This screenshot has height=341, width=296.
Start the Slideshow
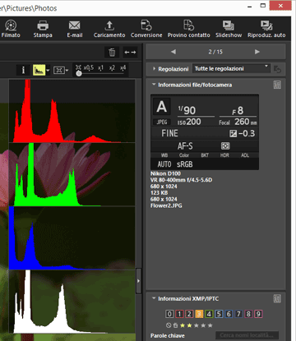point(229,29)
